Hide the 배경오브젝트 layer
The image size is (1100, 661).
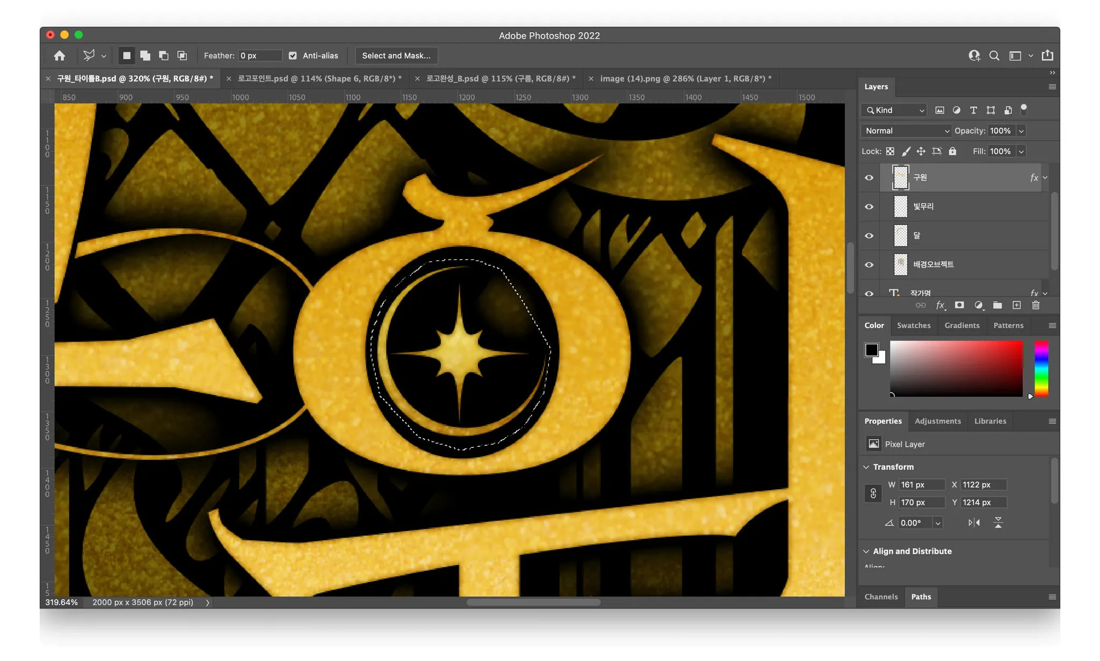(869, 265)
